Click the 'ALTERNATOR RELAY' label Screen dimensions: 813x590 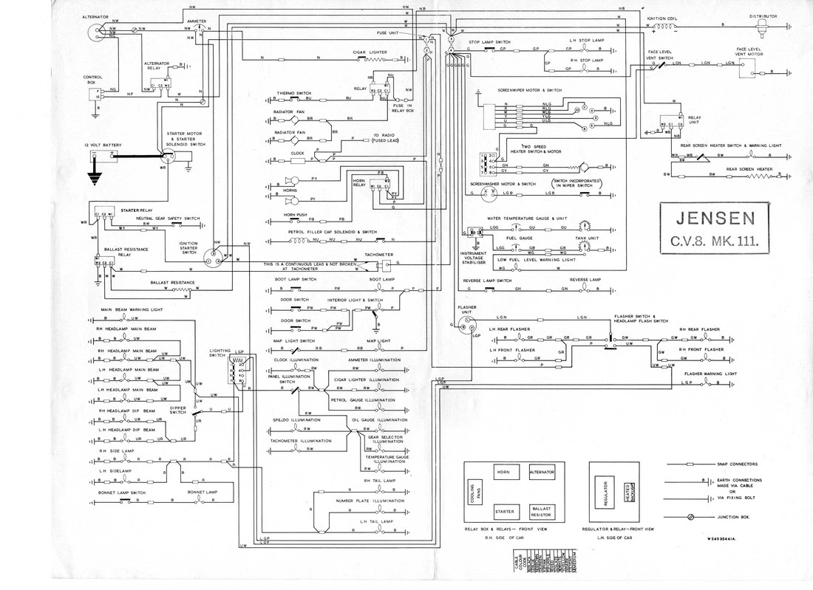156,66
